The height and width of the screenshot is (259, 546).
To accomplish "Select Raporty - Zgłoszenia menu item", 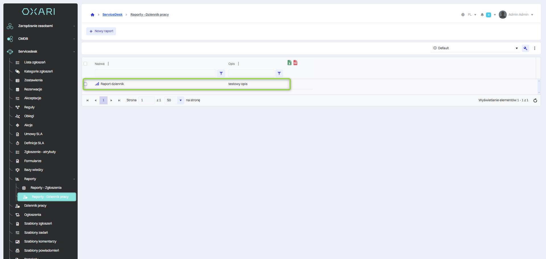I will coord(46,188).
